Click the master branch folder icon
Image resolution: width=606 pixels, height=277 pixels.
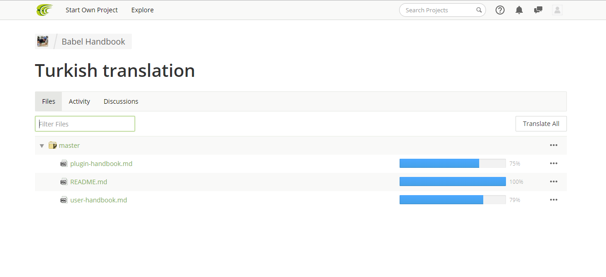[x=53, y=146]
